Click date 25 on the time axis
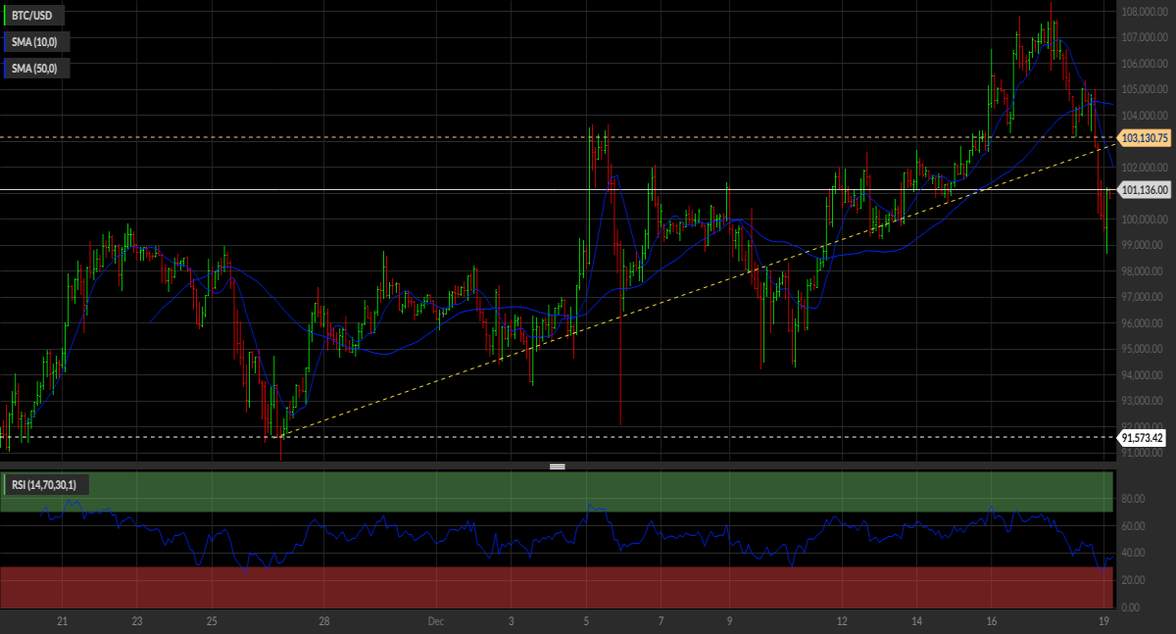 (x=212, y=621)
